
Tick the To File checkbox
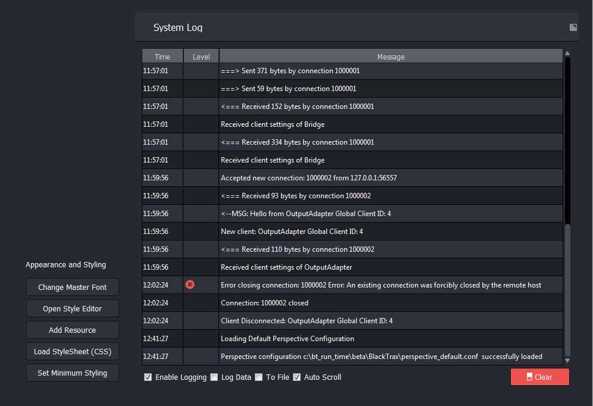(x=258, y=377)
